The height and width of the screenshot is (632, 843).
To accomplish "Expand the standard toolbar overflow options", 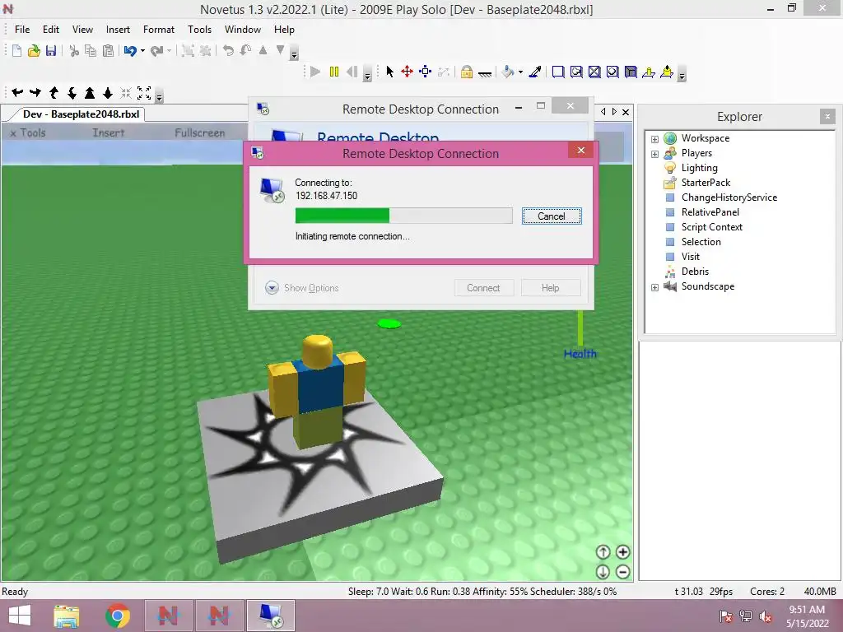I will [294, 54].
